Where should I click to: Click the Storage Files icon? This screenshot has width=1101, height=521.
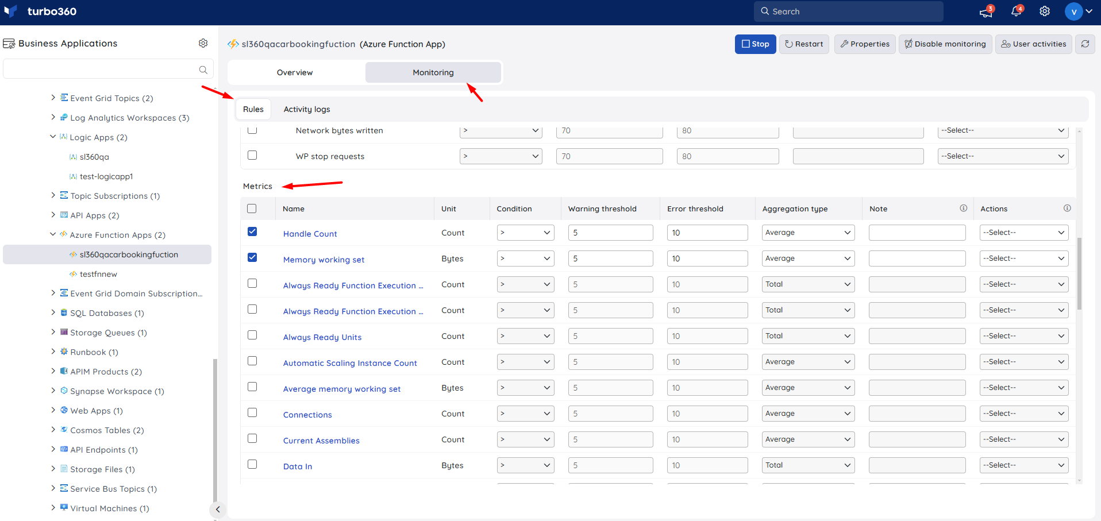(x=64, y=469)
